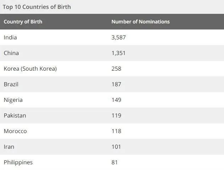Select the Pakistan row label
The image size is (224, 170).
pos(15,115)
